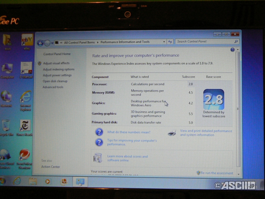The height and width of the screenshot is (199, 265).
Task: Click the blue help question mark icon
Action: [x=233, y=50]
